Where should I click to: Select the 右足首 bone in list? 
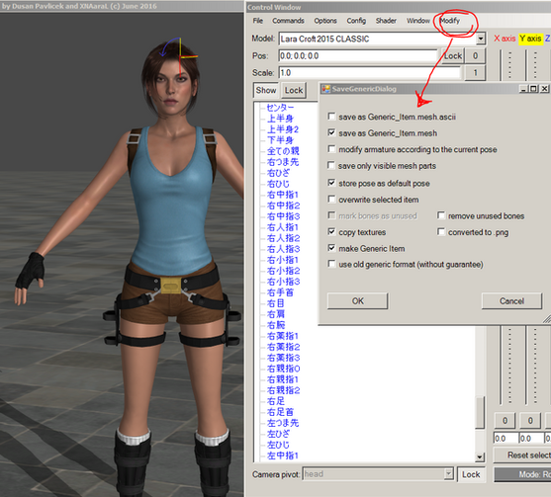click(280, 412)
